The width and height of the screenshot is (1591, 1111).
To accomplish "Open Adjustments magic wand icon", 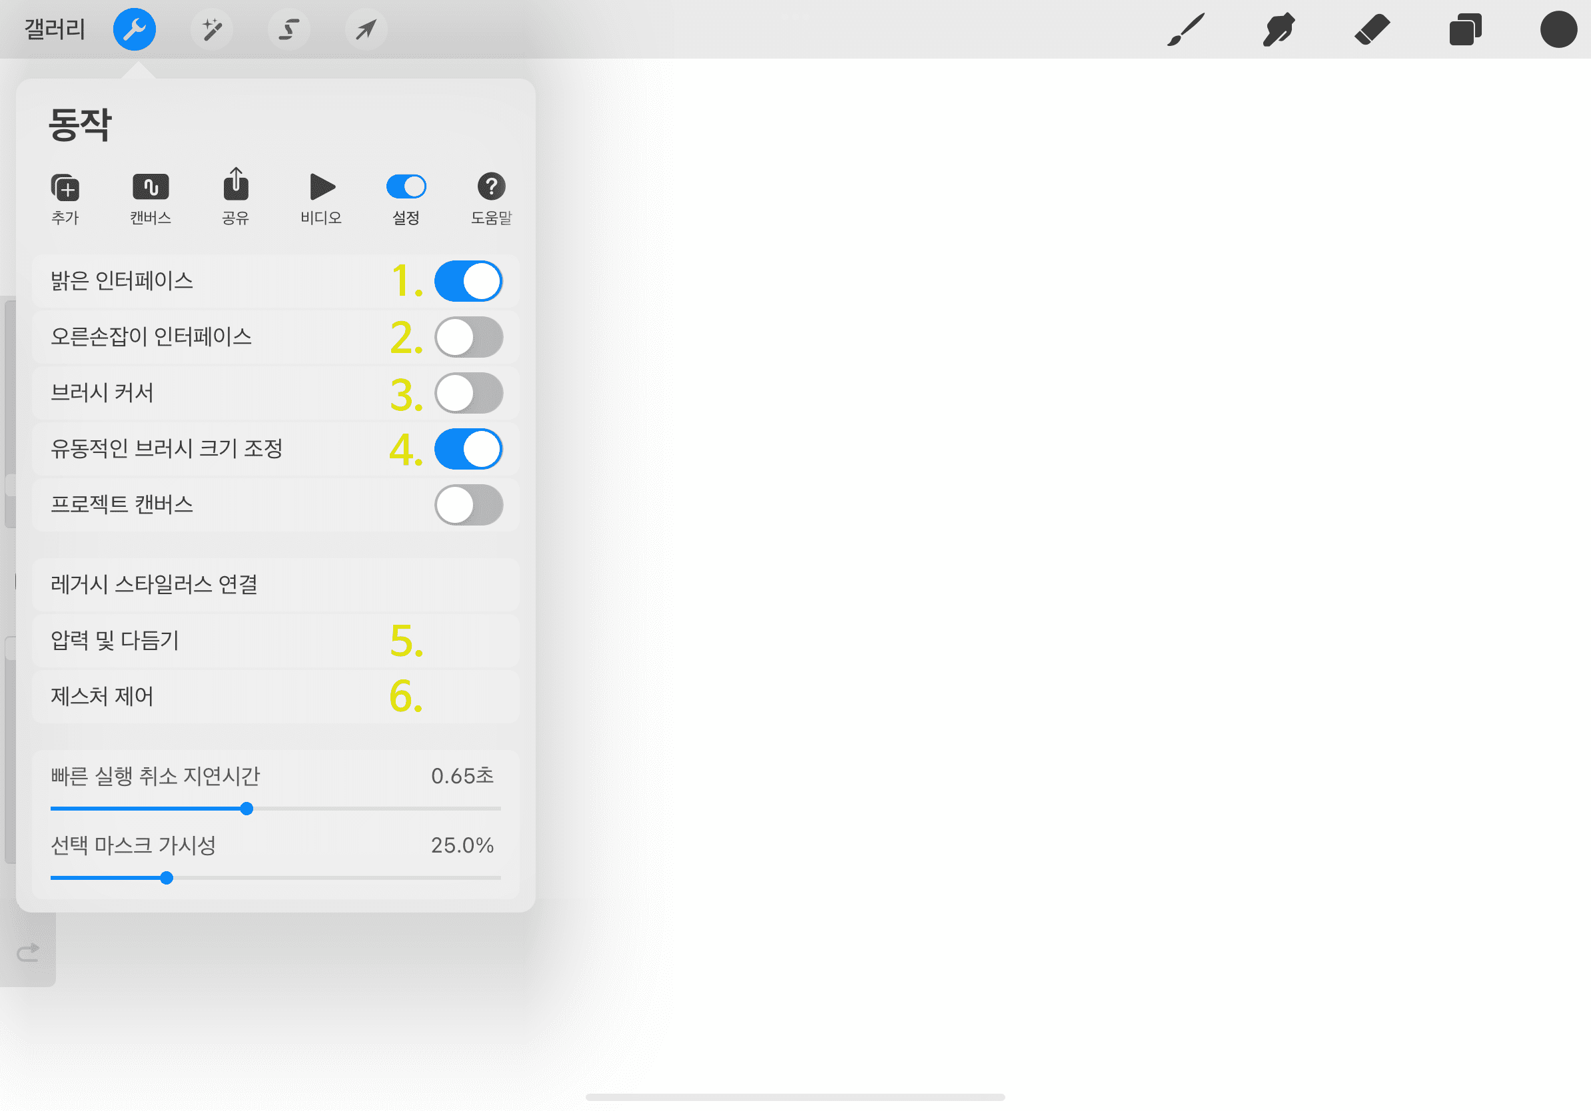I will [x=211, y=29].
